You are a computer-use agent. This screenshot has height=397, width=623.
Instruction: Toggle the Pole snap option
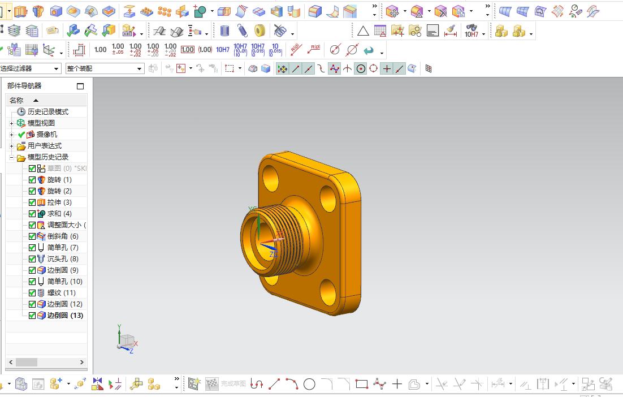click(335, 69)
